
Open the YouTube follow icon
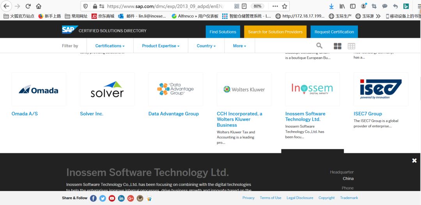tap(112, 198)
